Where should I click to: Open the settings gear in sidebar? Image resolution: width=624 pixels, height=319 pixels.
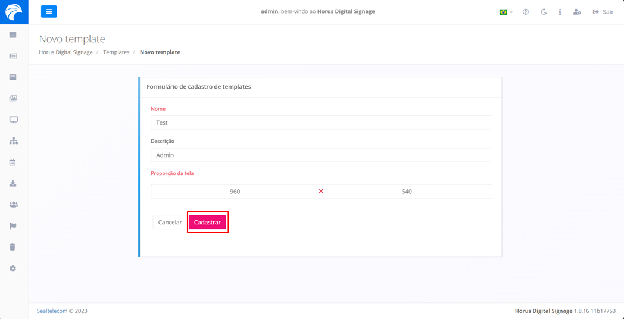pos(13,268)
